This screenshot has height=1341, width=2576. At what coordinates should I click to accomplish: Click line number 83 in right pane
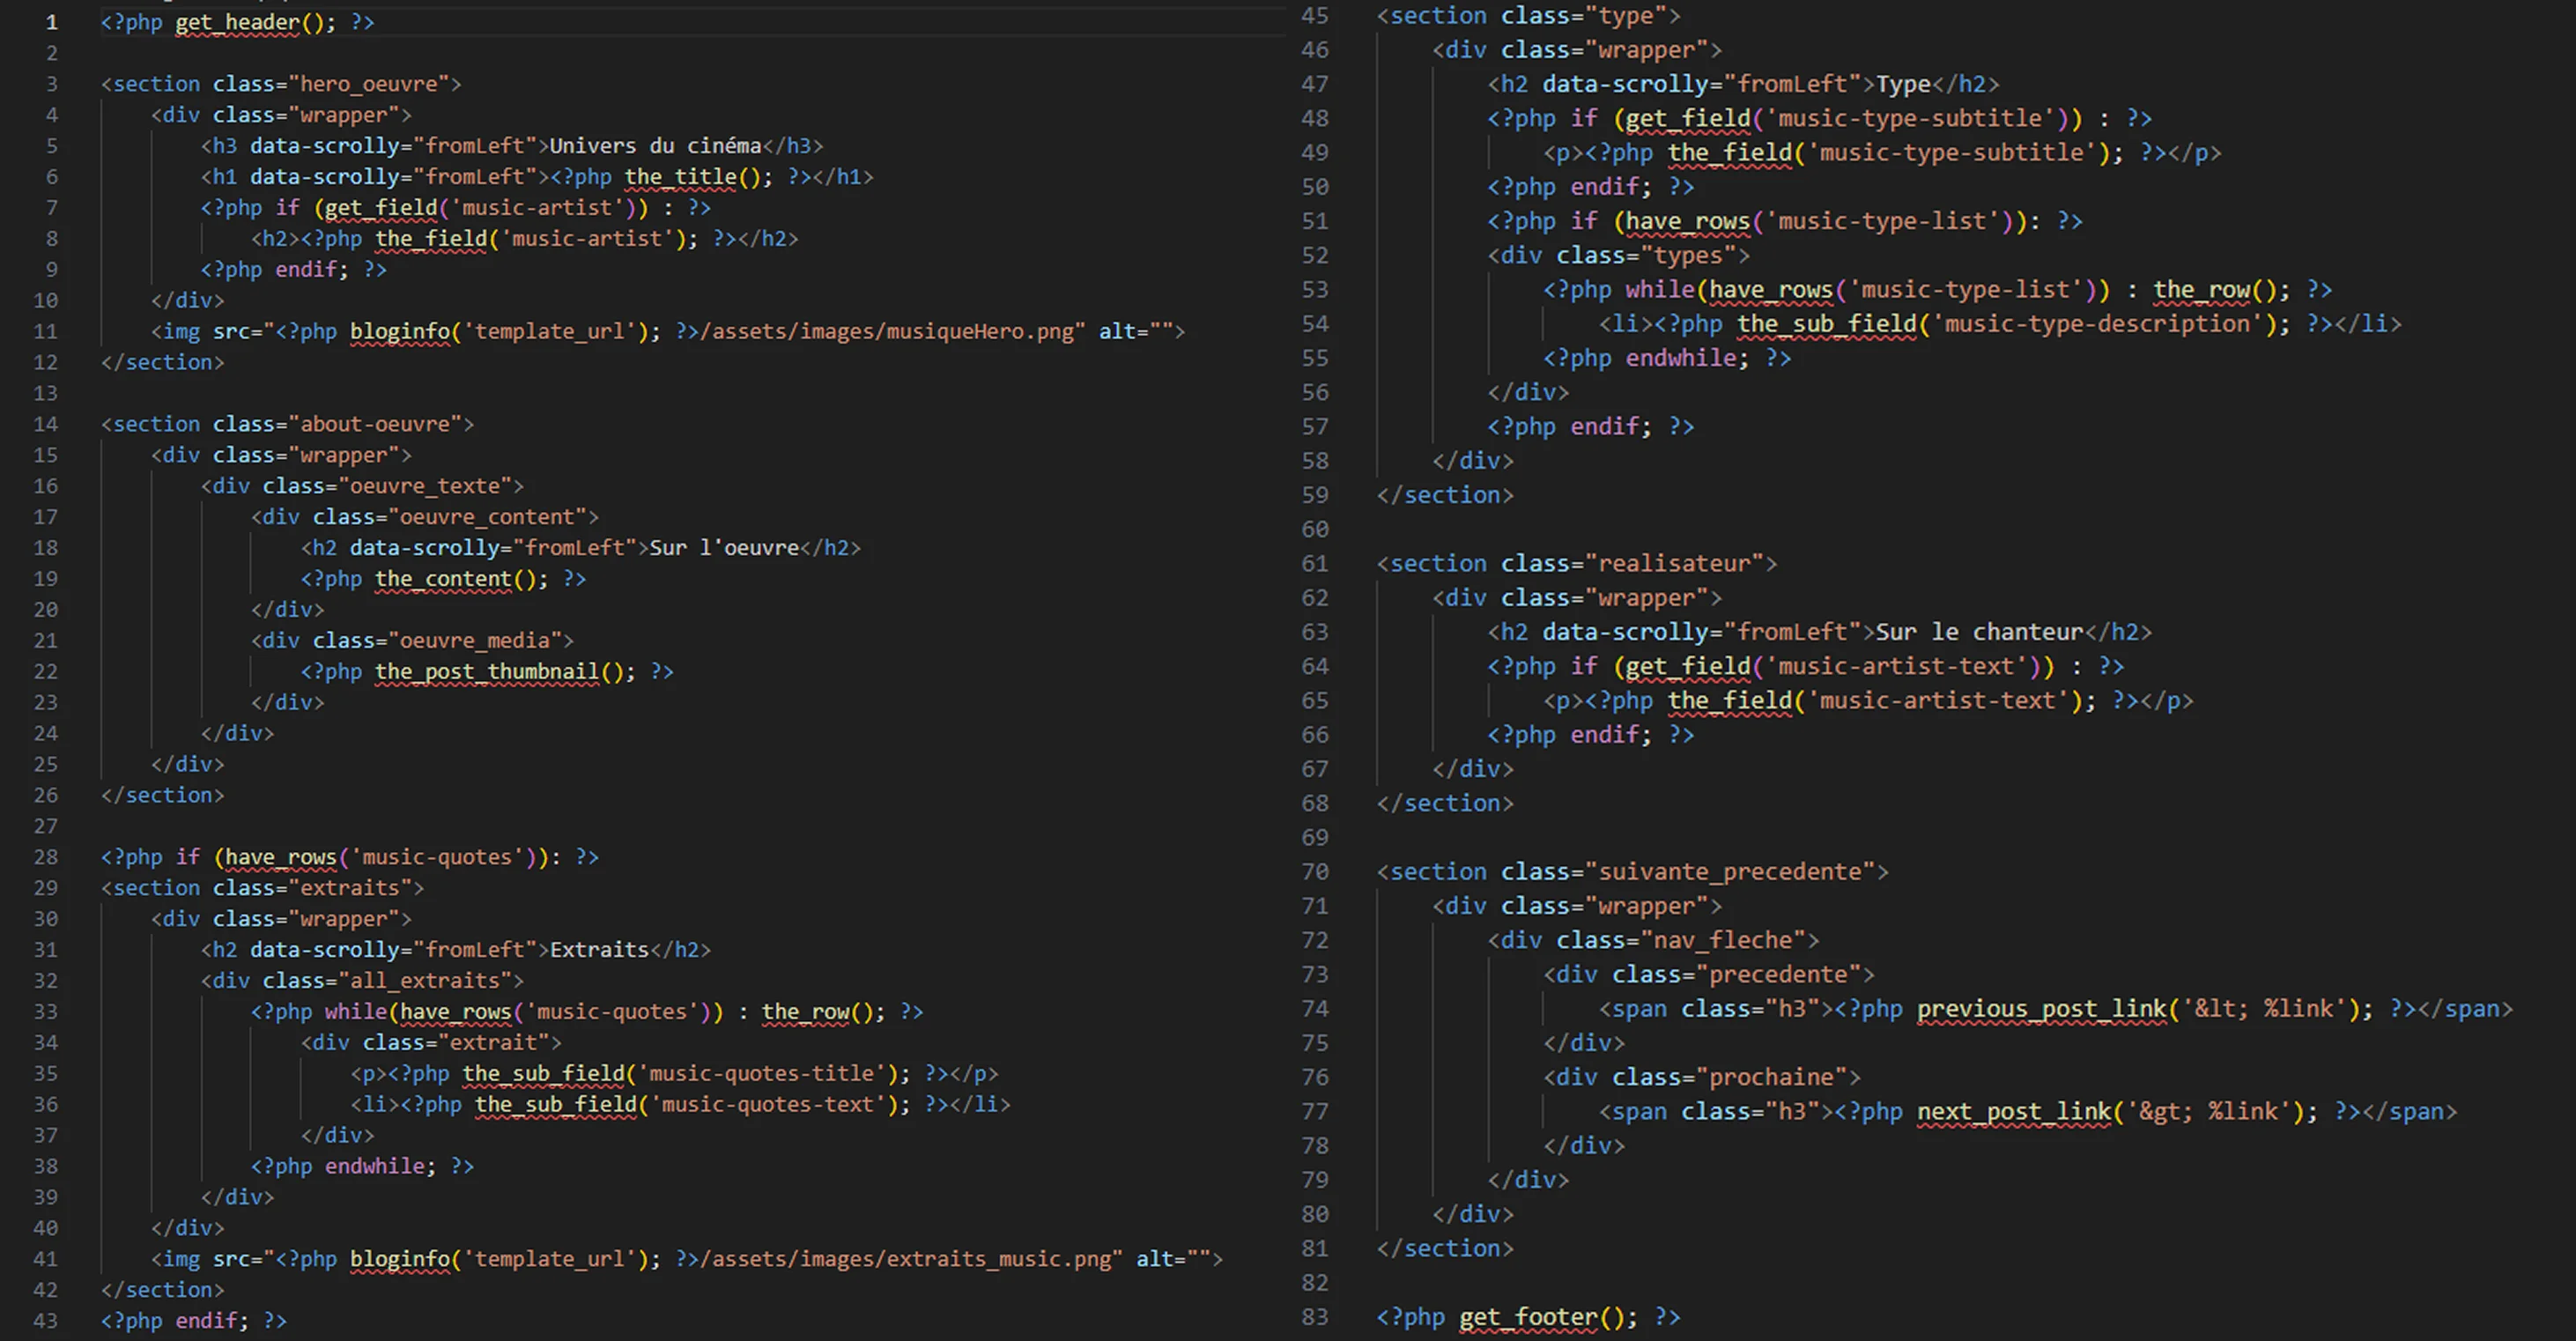click(1315, 1317)
